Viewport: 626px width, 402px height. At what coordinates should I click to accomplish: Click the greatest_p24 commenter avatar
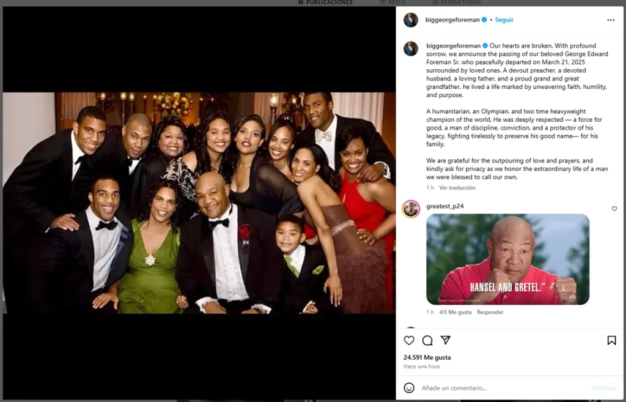coord(411,209)
